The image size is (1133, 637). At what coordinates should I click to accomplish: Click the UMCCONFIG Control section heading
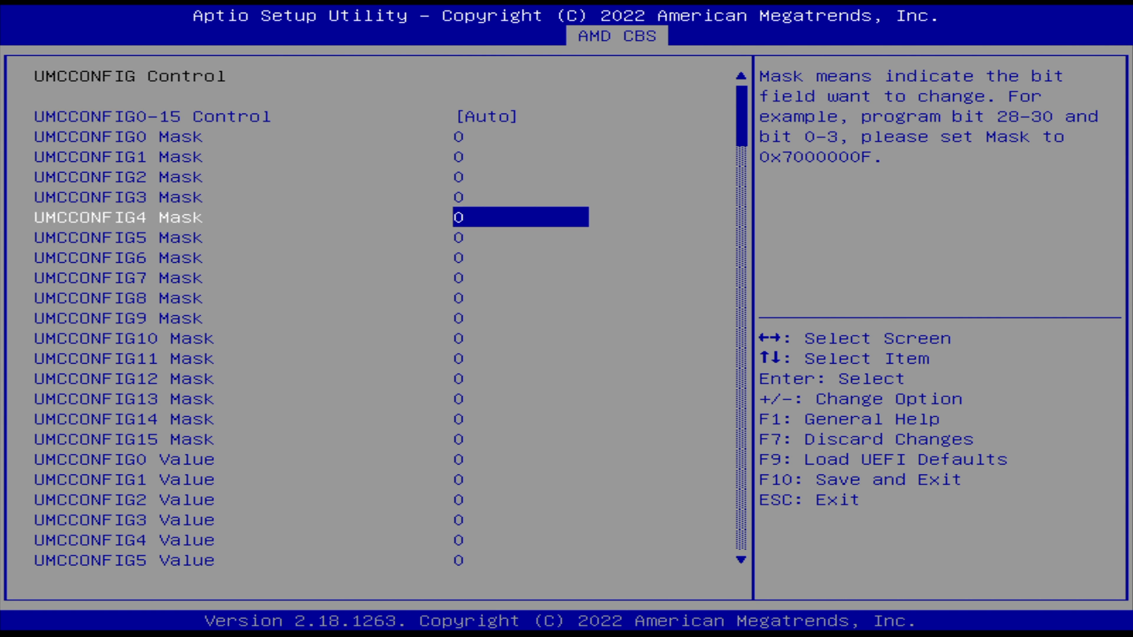130,76
